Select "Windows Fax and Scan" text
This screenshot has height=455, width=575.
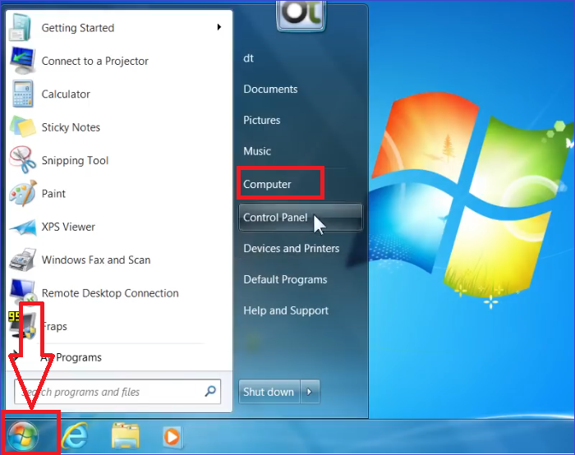click(x=96, y=260)
